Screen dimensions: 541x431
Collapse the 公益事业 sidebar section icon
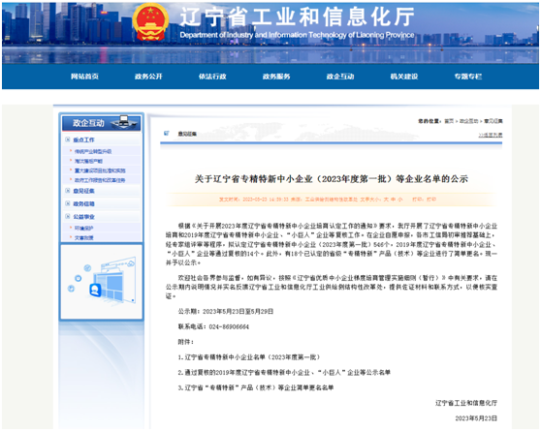68,216
